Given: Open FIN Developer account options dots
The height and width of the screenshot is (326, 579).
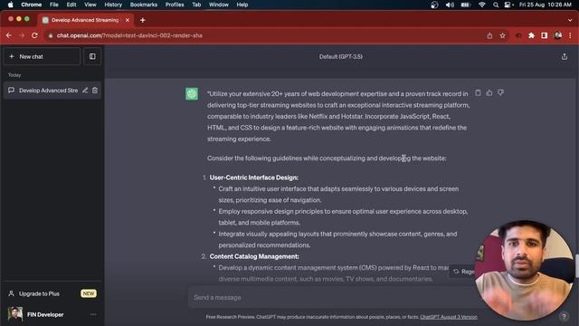Looking at the screenshot, I should tap(93, 314).
